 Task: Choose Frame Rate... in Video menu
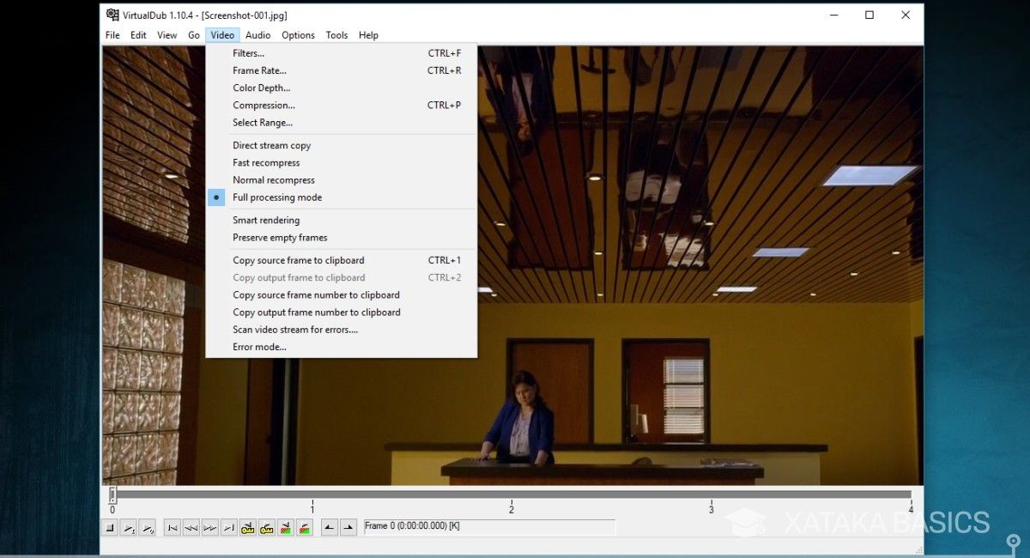tap(342, 70)
